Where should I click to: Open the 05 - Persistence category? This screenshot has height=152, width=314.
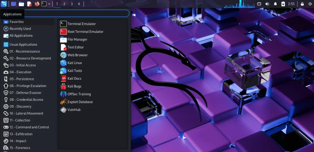click(x=28, y=79)
